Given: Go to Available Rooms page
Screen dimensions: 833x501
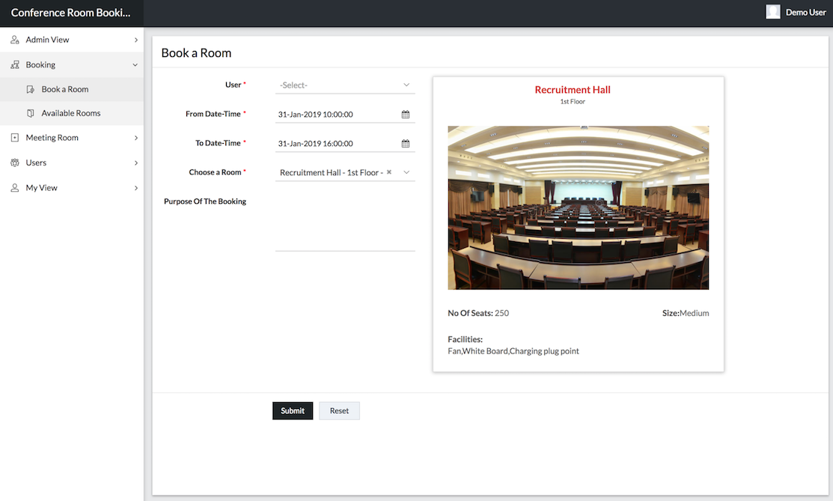Looking at the screenshot, I should pyautogui.click(x=72, y=113).
